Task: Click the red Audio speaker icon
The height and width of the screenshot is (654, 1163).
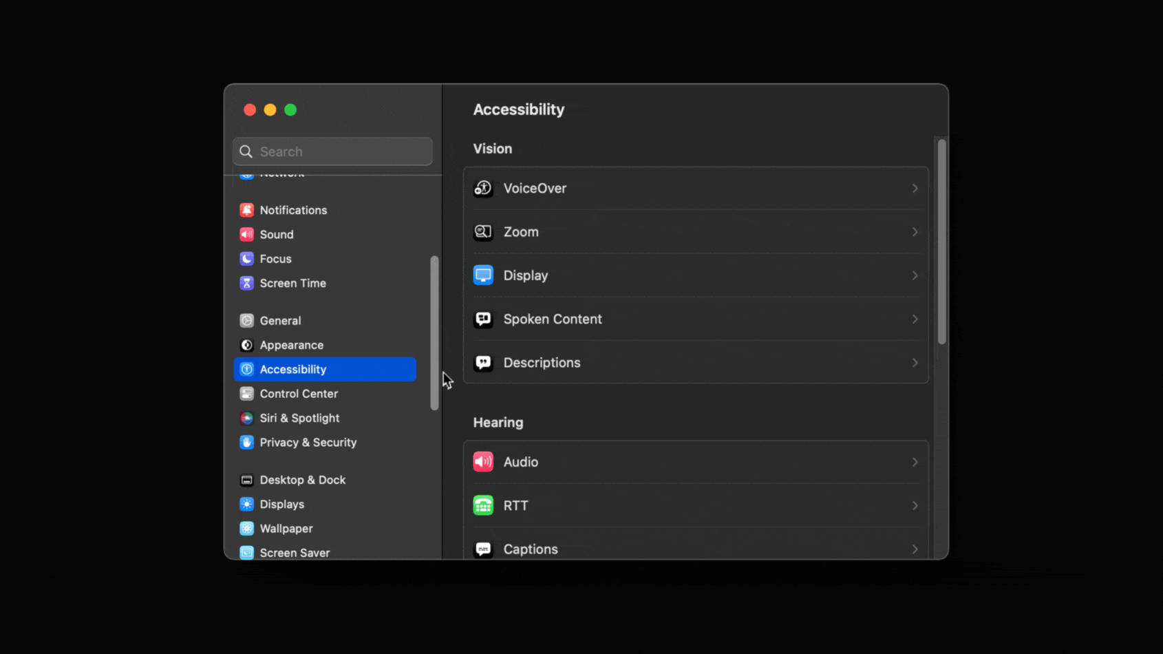Action: tap(483, 461)
